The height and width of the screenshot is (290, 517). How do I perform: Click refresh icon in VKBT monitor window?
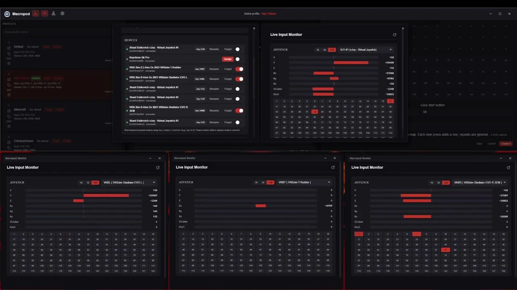click(x=333, y=167)
